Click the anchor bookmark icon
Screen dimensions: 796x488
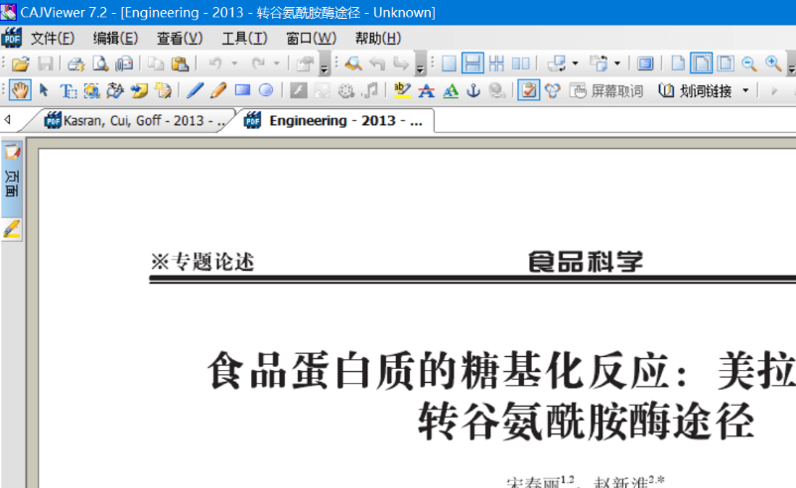coord(473,91)
